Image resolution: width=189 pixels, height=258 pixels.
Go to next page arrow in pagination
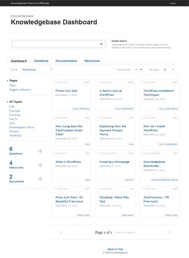[169, 232]
